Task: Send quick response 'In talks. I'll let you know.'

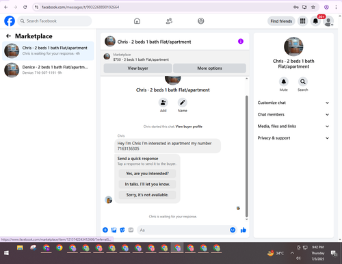Action: click(147, 184)
